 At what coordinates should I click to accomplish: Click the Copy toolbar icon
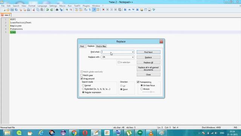point(38,10)
